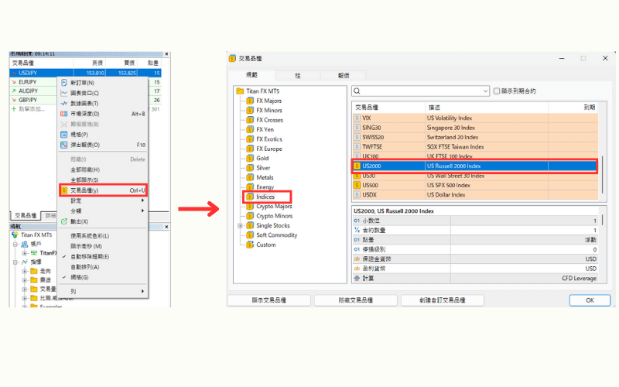Click the 數據圖表(T) tick chart icon
The height and width of the screenshot is (387, 619).
pos(64,104)
